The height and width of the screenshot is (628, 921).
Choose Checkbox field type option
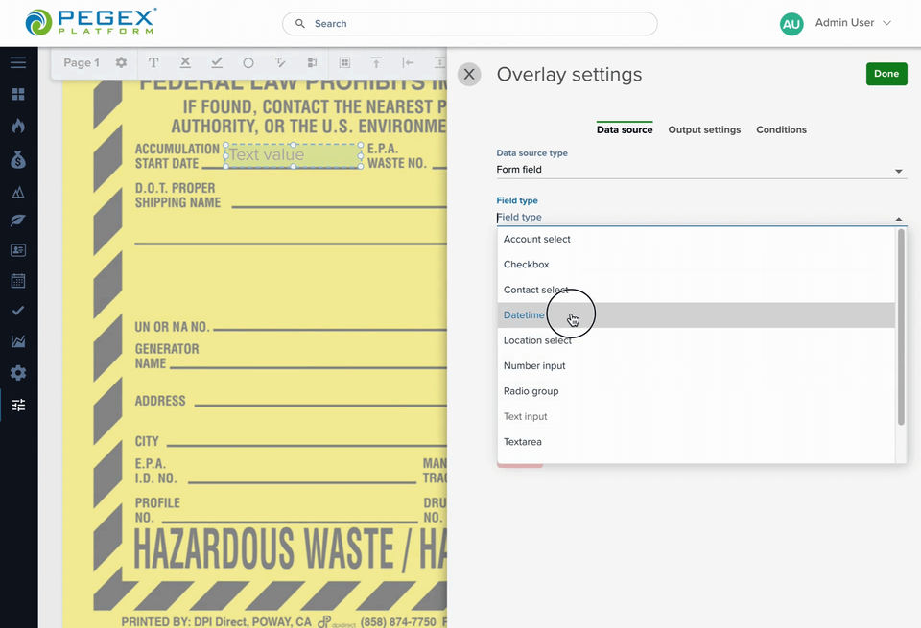point(697,264)
